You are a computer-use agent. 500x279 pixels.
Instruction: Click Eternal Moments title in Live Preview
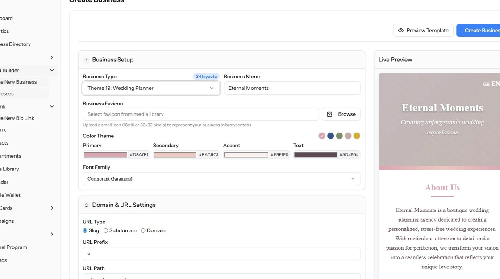pyautogui.click(x=442, y=108)
